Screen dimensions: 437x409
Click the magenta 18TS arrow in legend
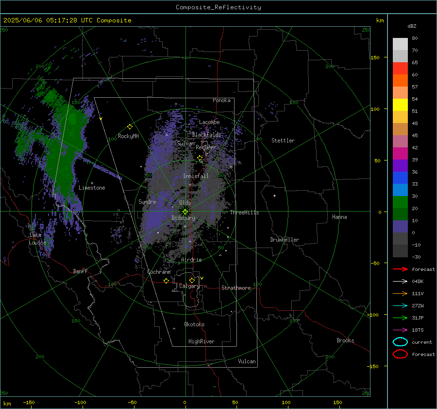tap(400, 330)
